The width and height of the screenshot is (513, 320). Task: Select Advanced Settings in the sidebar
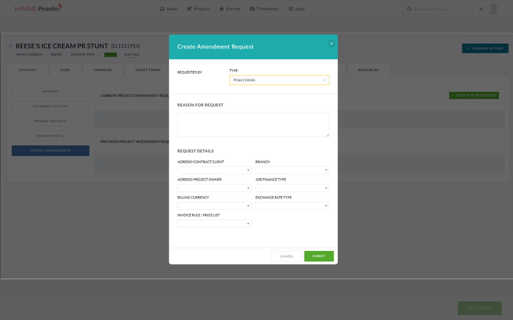(51, 106)
